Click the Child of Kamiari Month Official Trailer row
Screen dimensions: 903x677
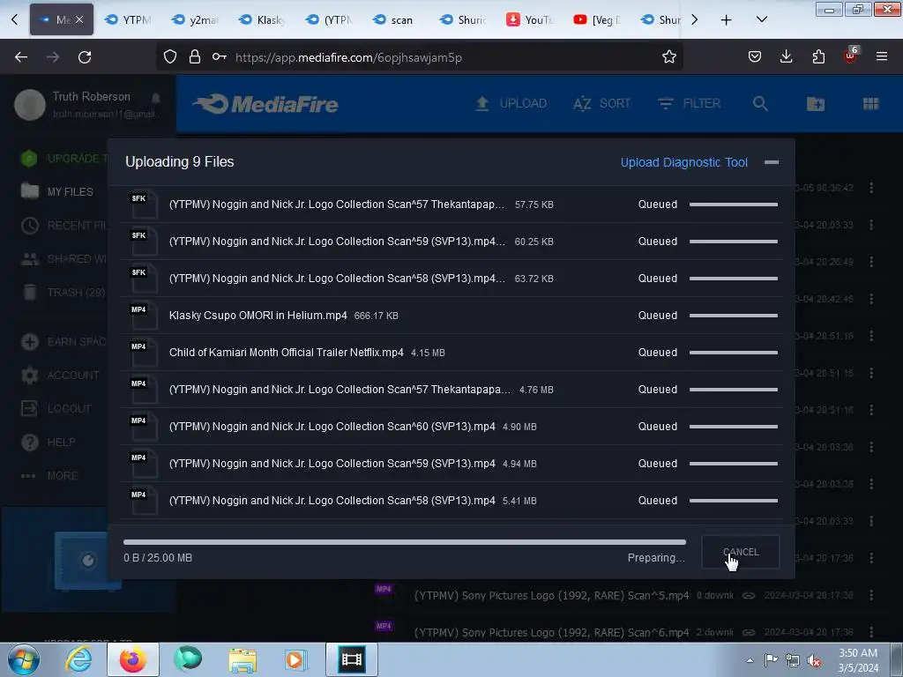(x=451, y=353)
